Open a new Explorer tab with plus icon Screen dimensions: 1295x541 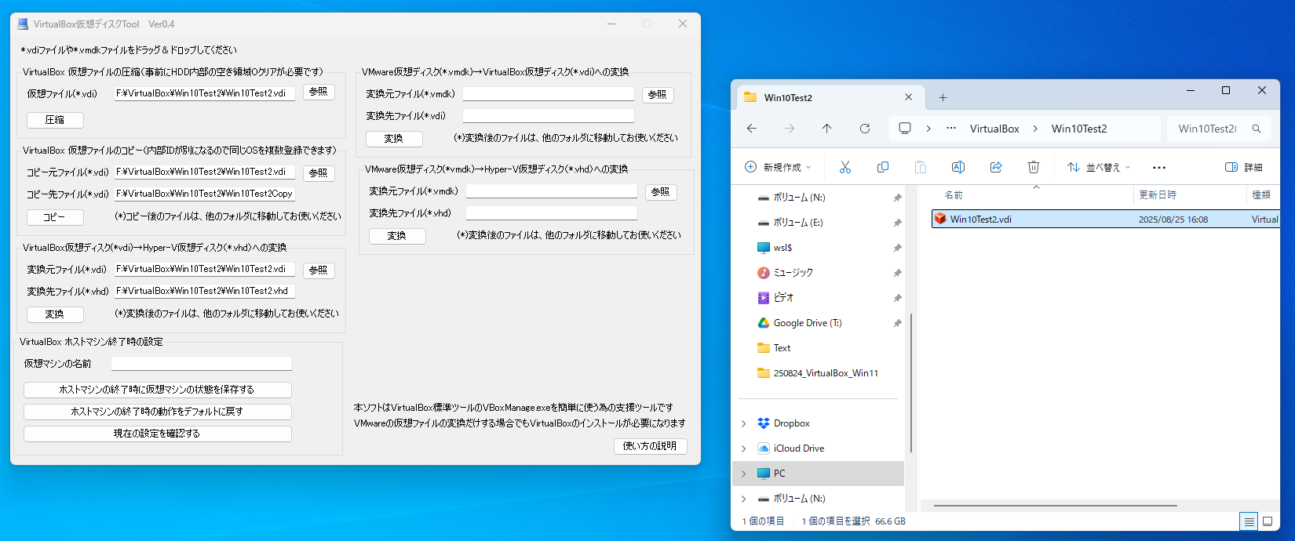pyautogui.click(x=943, y=97)
